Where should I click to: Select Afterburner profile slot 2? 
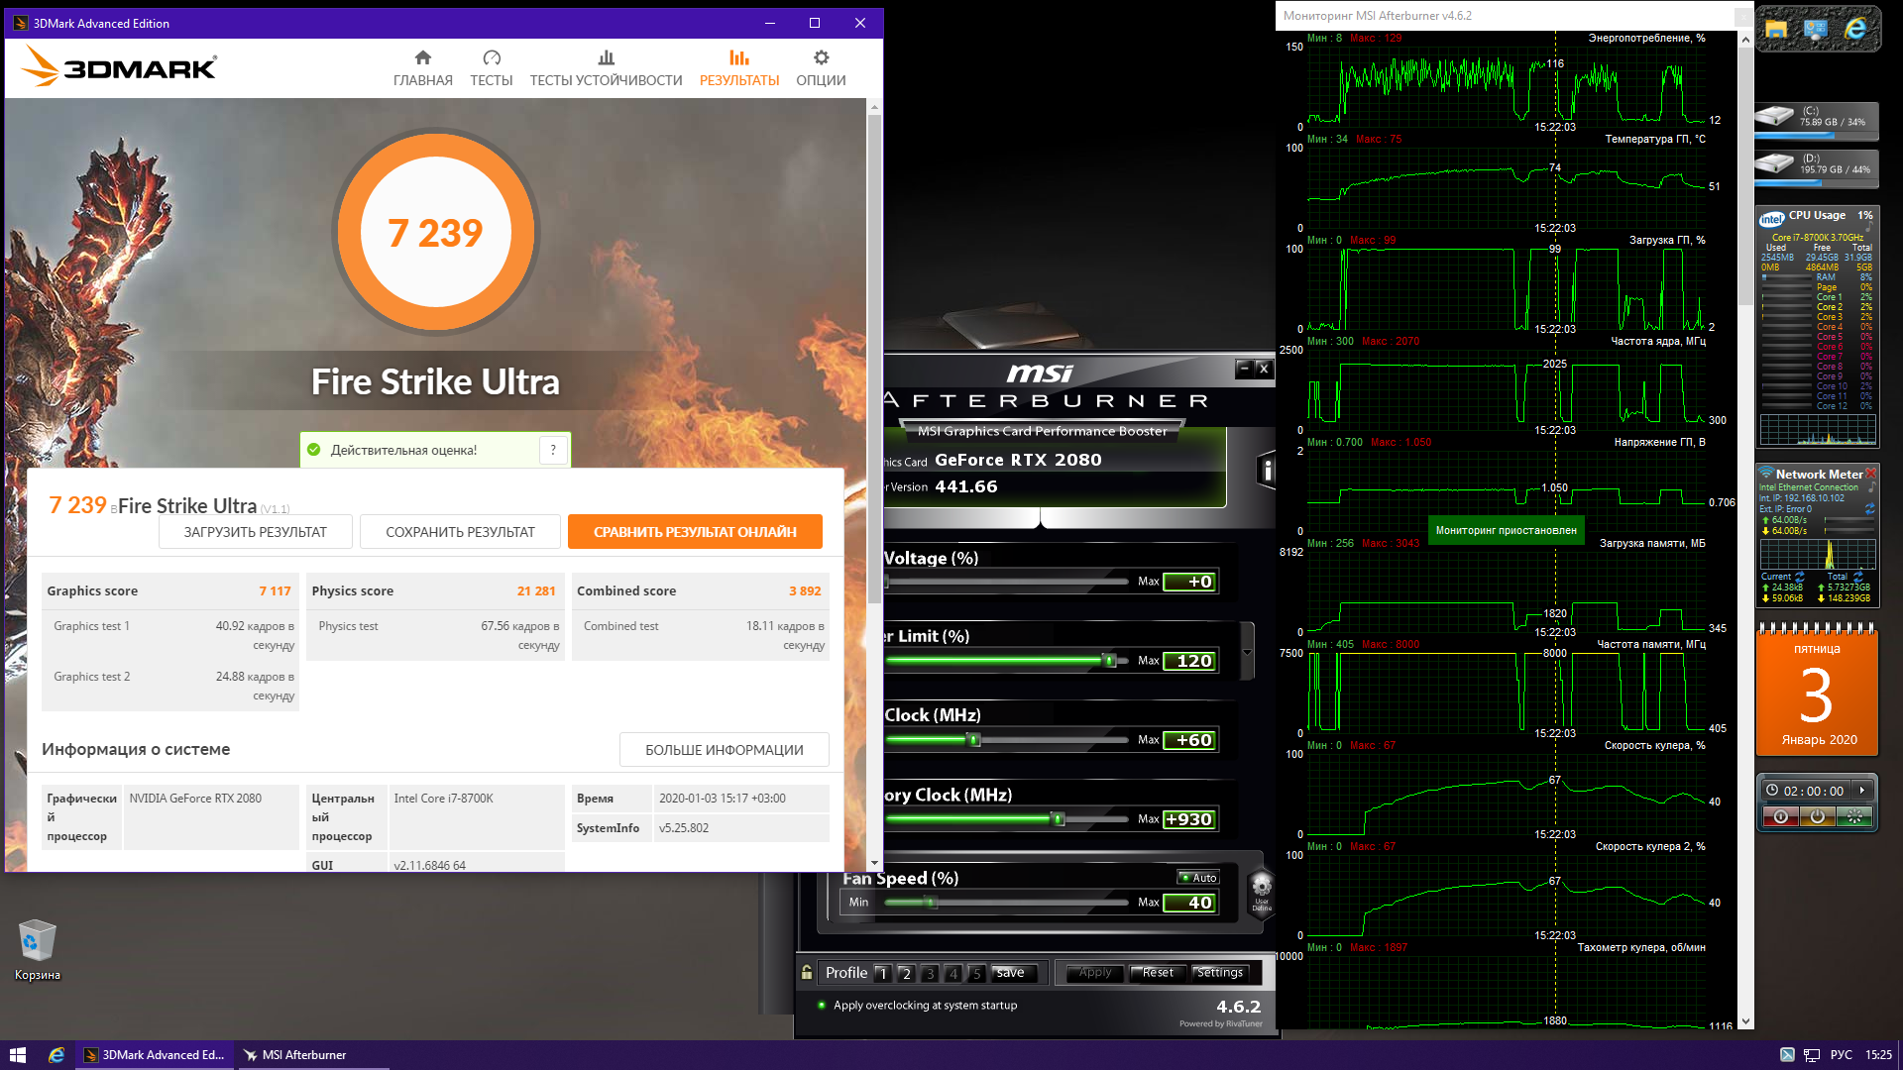pos(906,973)
